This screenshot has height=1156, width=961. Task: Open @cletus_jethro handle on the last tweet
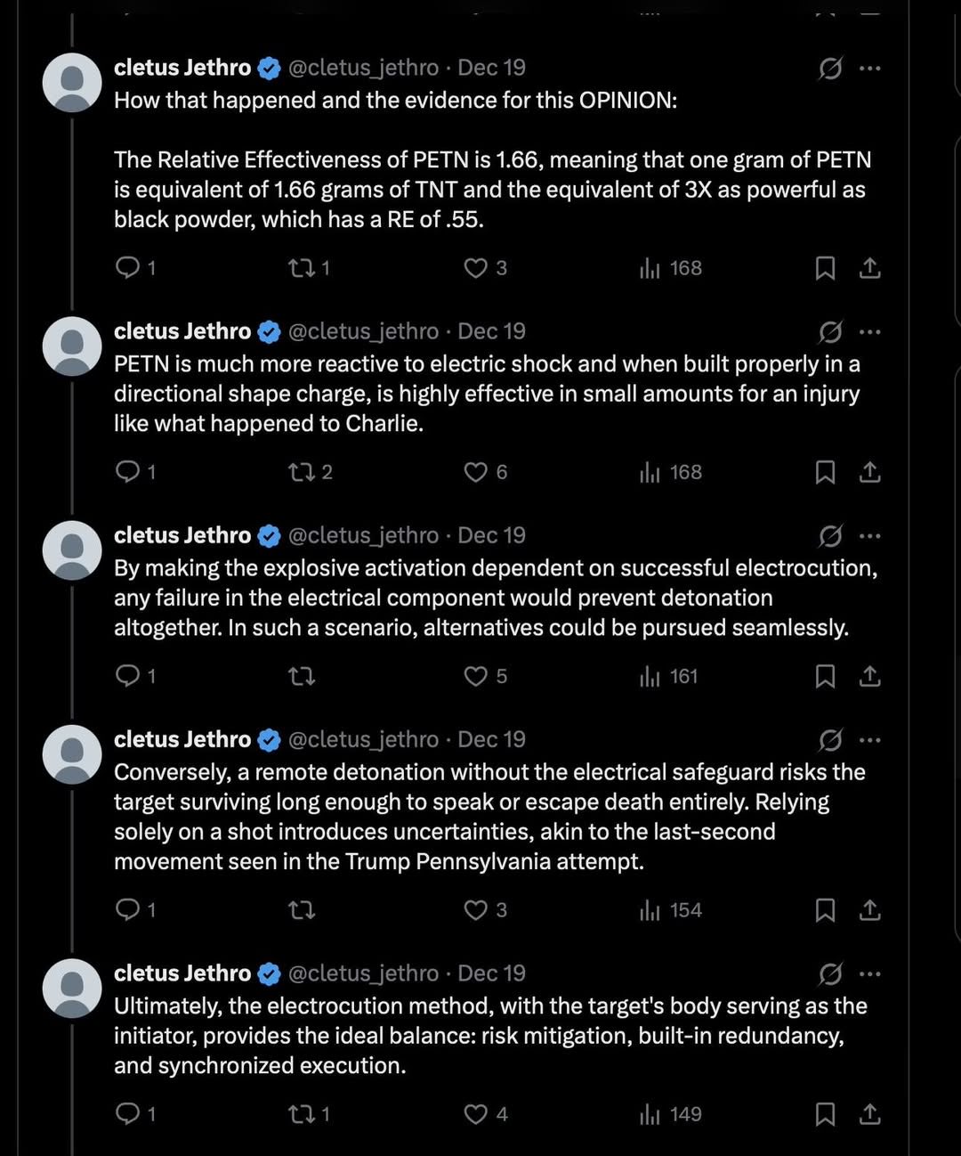point(364,973)
